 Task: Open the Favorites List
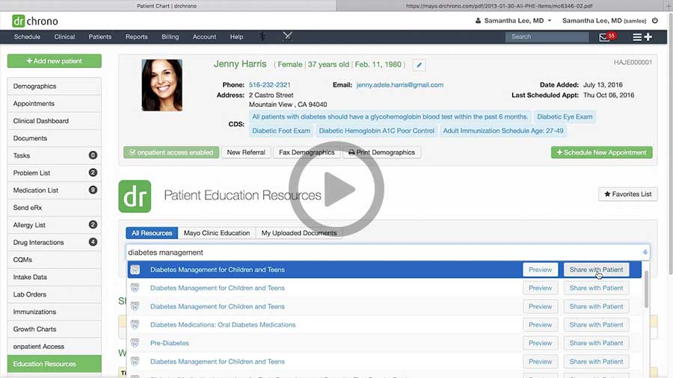point(627,194)
